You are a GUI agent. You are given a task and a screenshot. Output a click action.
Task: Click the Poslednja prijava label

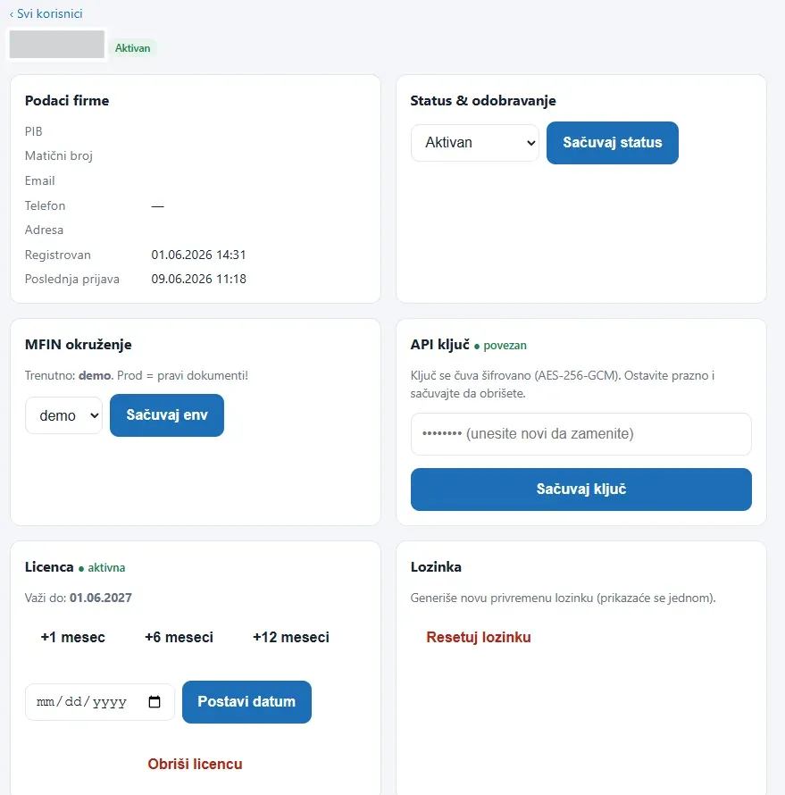(x=72, y=280)
